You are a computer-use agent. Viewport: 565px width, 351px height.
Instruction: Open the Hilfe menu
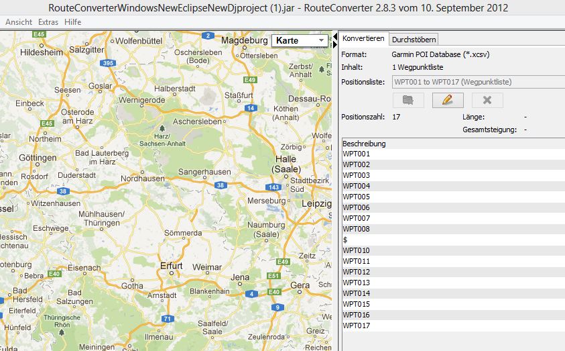[x=73, y=22]
